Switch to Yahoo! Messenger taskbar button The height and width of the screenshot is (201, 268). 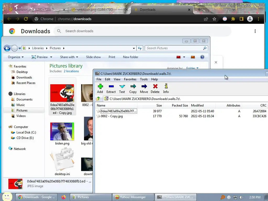(x=133, y=197)
